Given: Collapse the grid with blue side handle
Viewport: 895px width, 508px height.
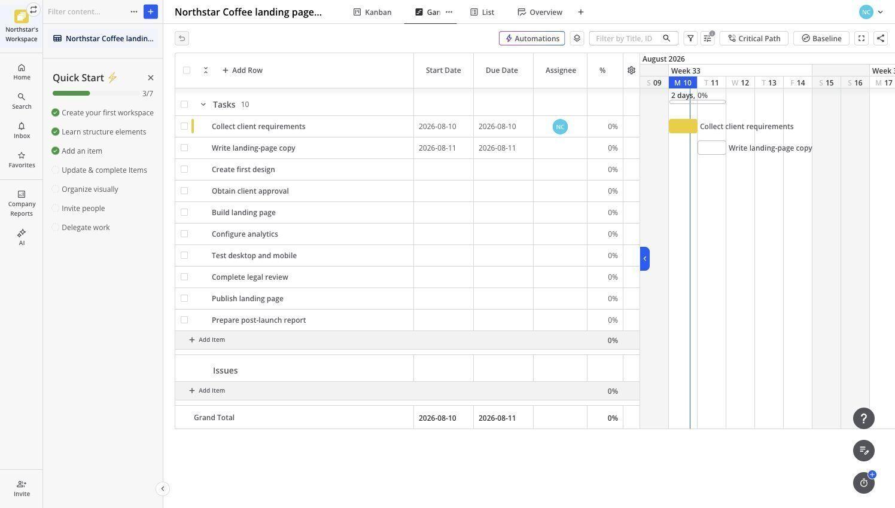Looking at the screenshot, I should click(x=644, y=258).
